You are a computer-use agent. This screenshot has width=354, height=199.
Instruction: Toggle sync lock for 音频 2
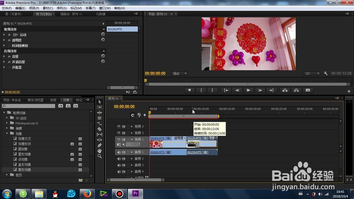coord(124,159)
